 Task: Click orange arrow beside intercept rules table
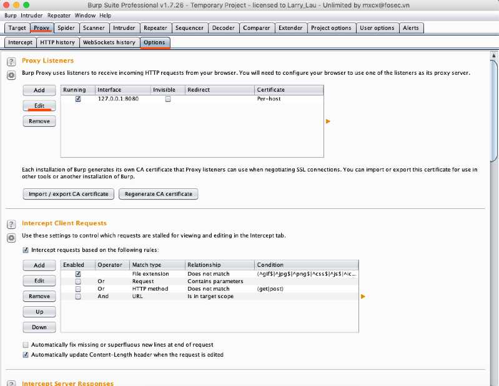point(363,296)
